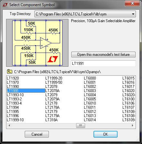Click the LTspice logo in the title bar

(x=5, y=5)
